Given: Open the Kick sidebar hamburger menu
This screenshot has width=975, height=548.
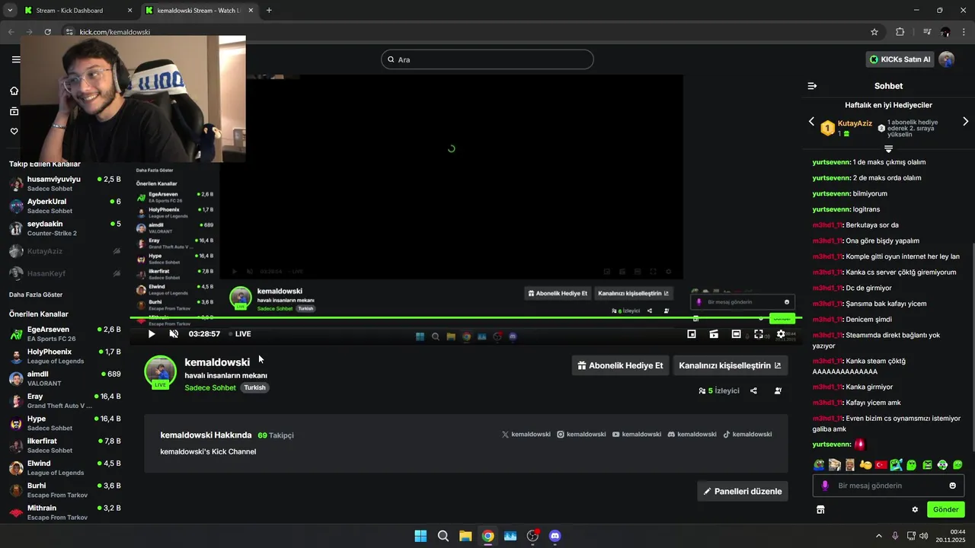Looking at the screenshot, I should (15, 59).
